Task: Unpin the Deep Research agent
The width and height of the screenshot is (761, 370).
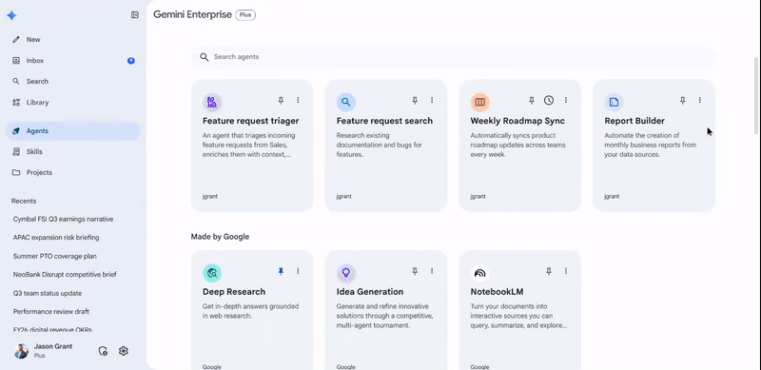Action: point(281,271)
